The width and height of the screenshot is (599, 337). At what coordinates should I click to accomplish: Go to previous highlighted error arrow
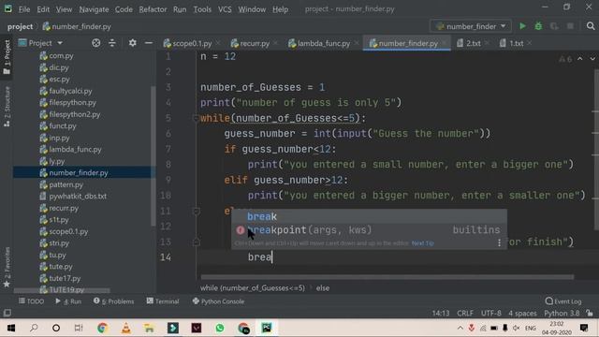pos(580,59)
